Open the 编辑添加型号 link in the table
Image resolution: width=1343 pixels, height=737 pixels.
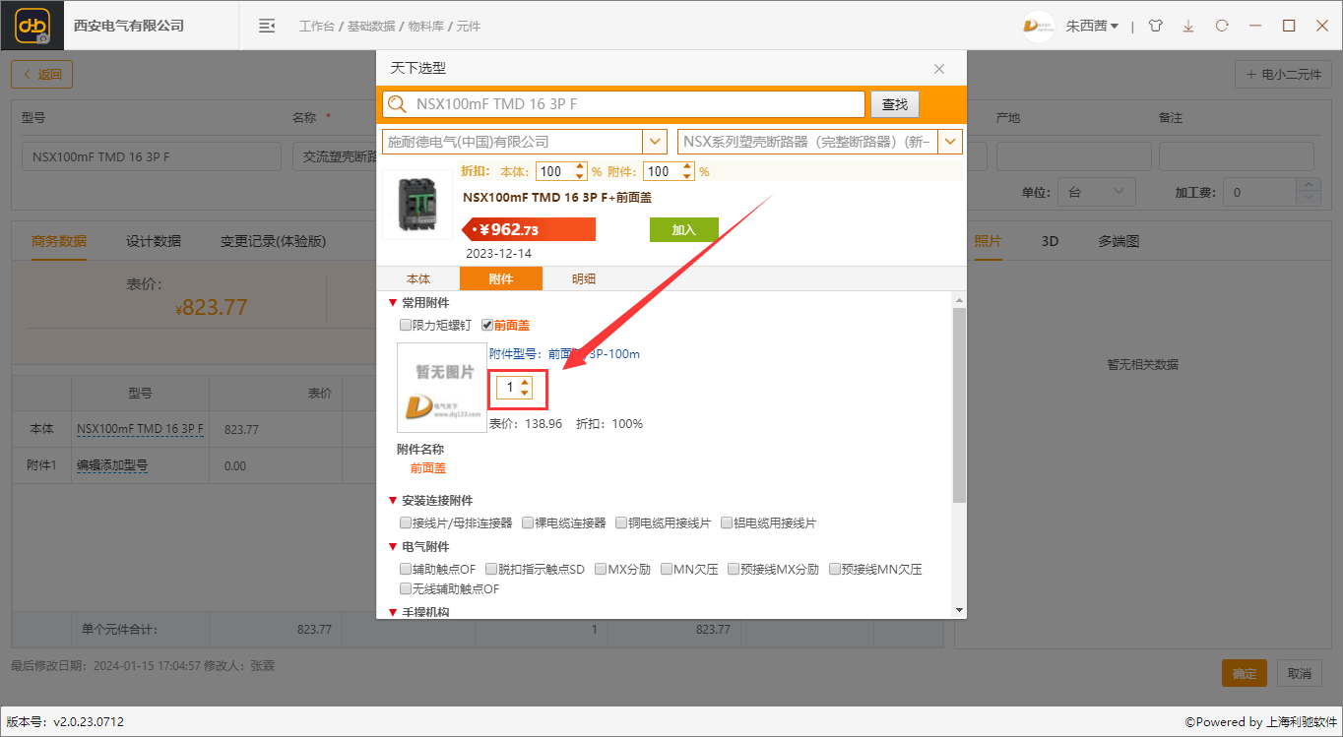pos(112,465)
